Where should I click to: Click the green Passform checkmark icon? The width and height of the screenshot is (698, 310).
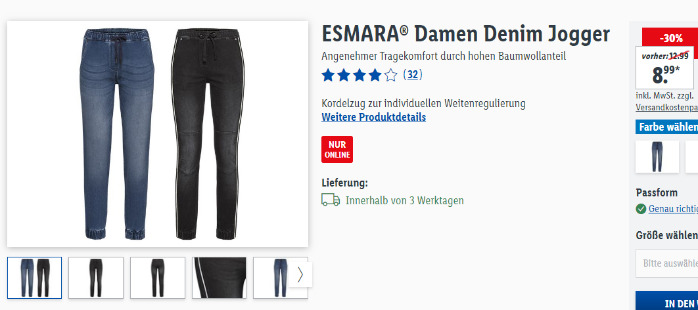point(641,209)
